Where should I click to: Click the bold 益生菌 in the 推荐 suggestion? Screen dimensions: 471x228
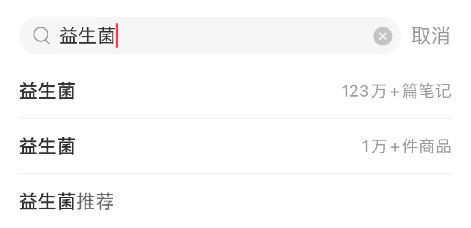click(47, 201)
